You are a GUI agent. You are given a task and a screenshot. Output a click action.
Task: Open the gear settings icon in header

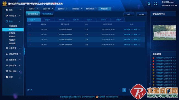149,4
